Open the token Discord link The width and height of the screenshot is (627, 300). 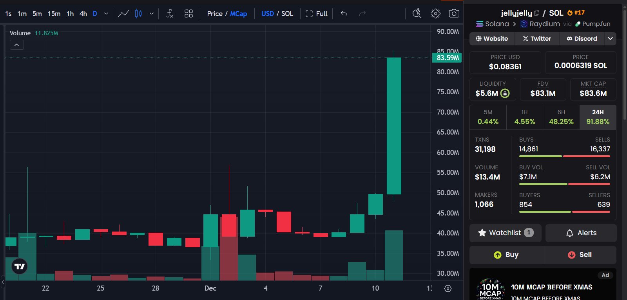click(582, 39)
